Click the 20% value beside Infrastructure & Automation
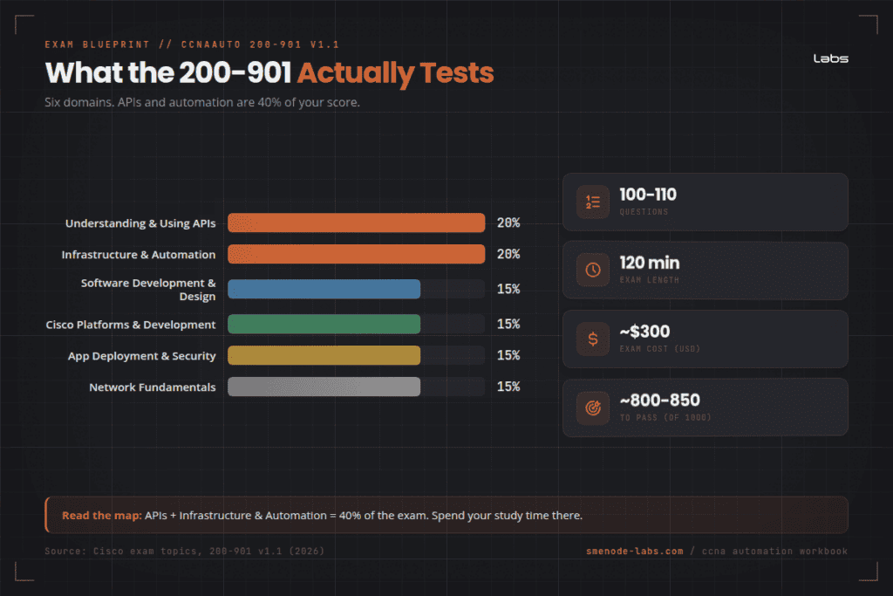 point(508,254)
